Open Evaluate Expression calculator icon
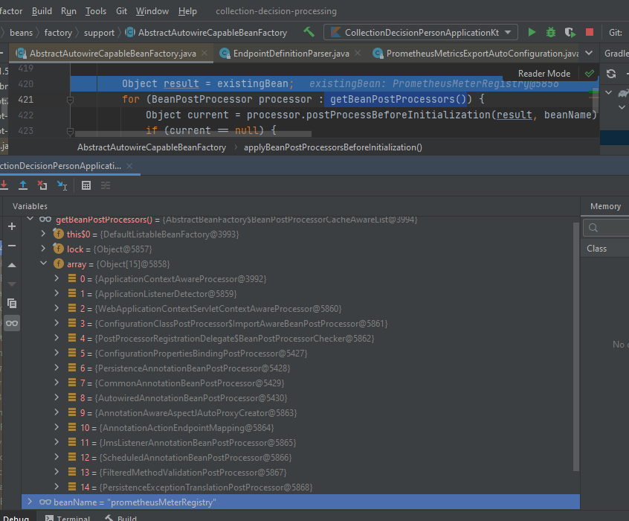 point(86,185)
